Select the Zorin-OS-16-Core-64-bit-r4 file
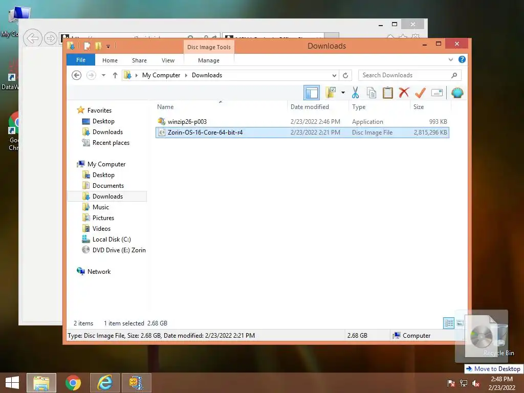 point(302,133)
